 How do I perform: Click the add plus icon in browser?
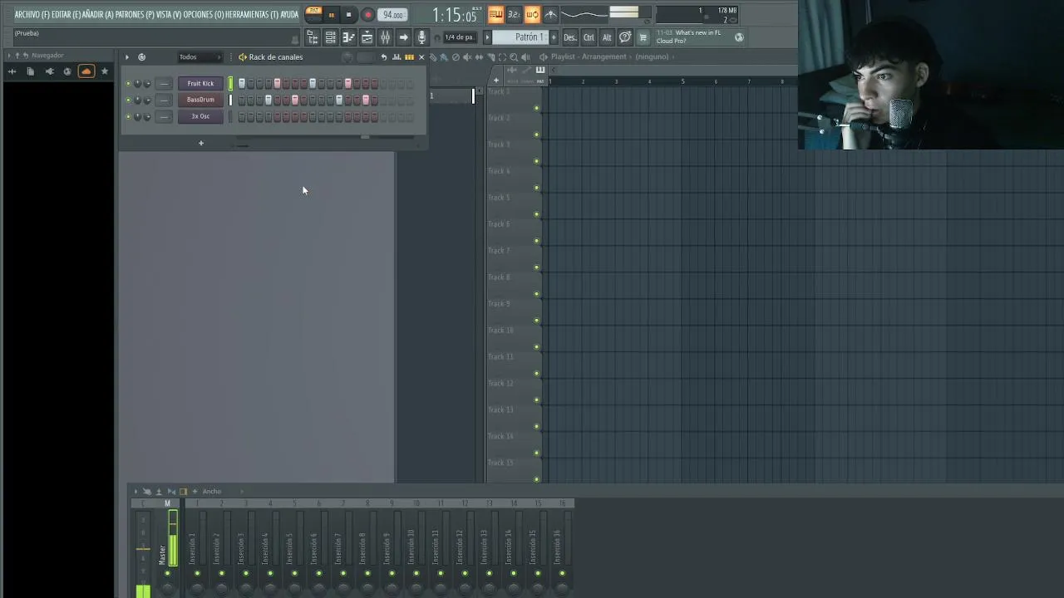tap(12, 71)
